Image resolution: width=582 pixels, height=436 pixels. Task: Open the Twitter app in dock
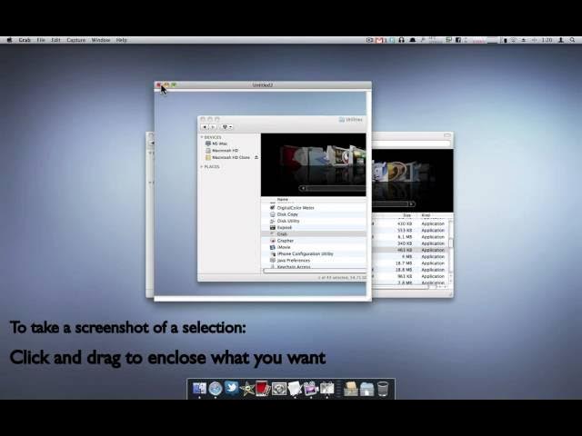231,389
